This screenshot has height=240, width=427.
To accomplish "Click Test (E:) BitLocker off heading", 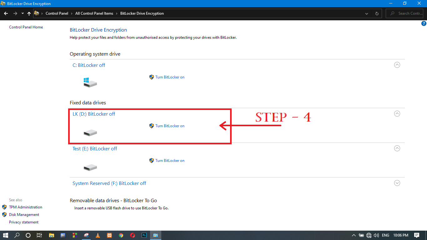I will click(x=95, y=148).
